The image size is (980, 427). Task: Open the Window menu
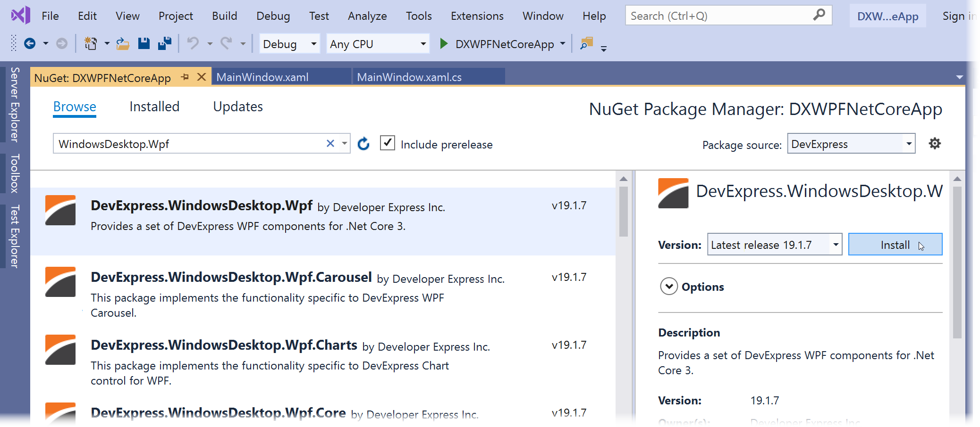[543, 16]
